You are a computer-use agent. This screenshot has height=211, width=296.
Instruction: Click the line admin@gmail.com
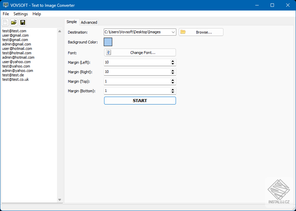point(17,44)
